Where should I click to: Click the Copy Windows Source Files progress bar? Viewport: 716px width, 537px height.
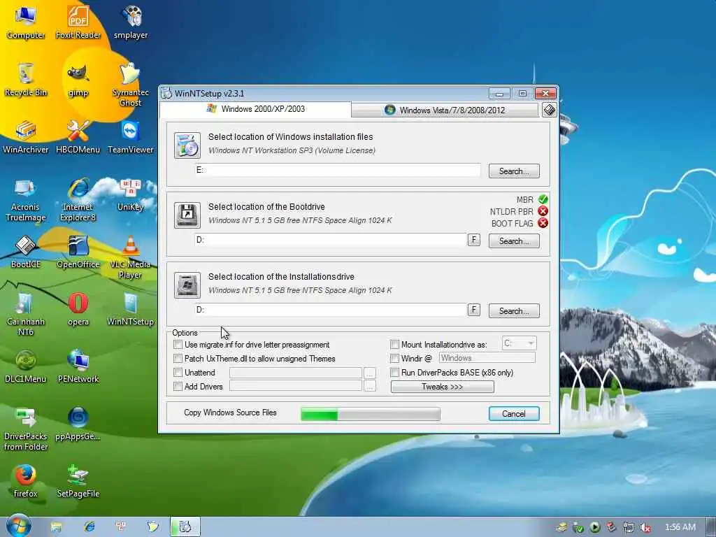(x=371, y=414)
